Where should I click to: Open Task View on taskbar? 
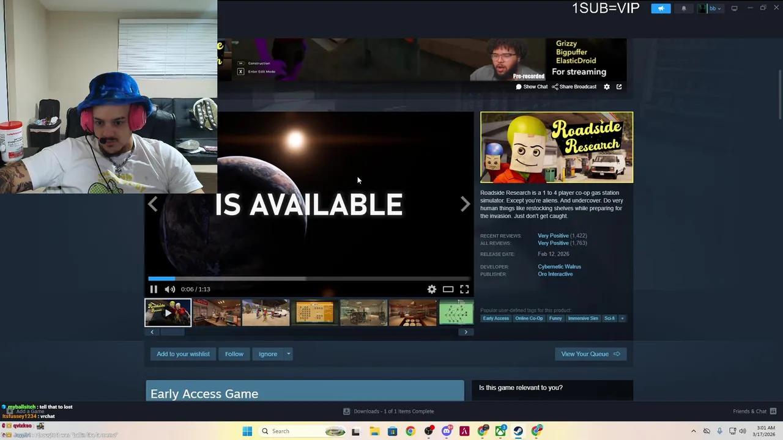click(x=355, y=431)
